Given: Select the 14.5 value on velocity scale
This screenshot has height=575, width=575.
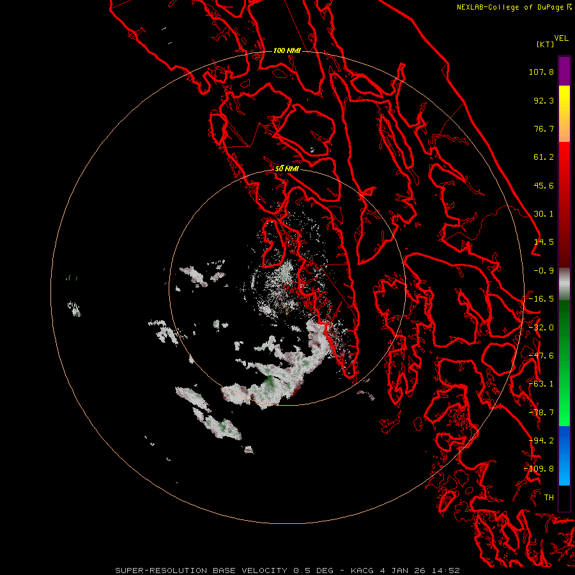Looking at the screenshot, I should click(x=544, y=242).
